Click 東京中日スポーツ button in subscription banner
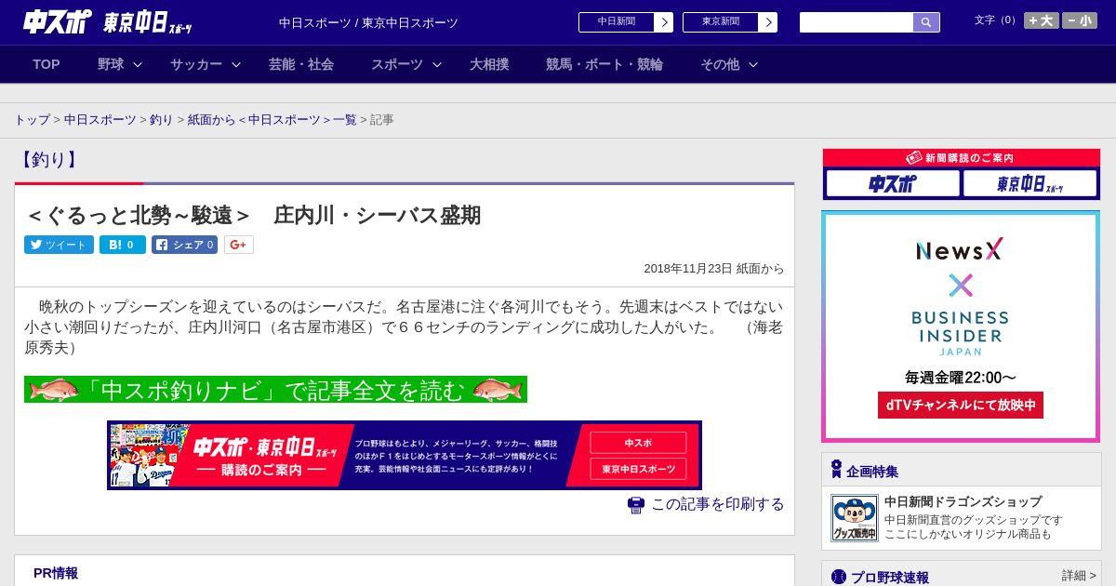Image resolution: width=1116 pixels, height=586 pixels. point(638,469)
